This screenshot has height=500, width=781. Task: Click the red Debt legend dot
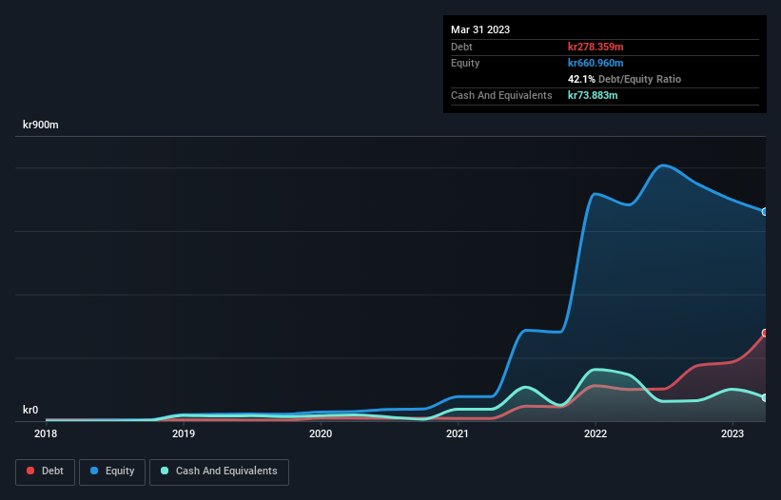30,471
